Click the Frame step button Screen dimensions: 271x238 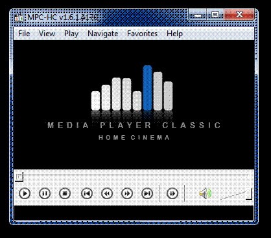[x=172, y=193]
